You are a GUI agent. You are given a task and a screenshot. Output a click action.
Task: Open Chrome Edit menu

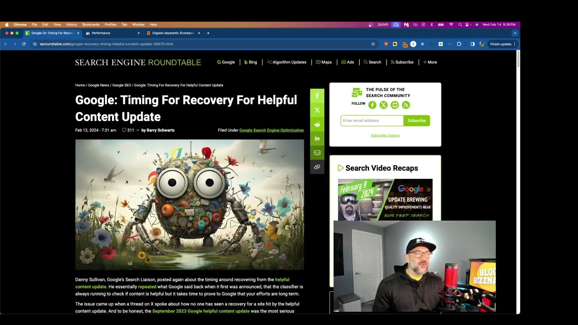pos(45,24)
